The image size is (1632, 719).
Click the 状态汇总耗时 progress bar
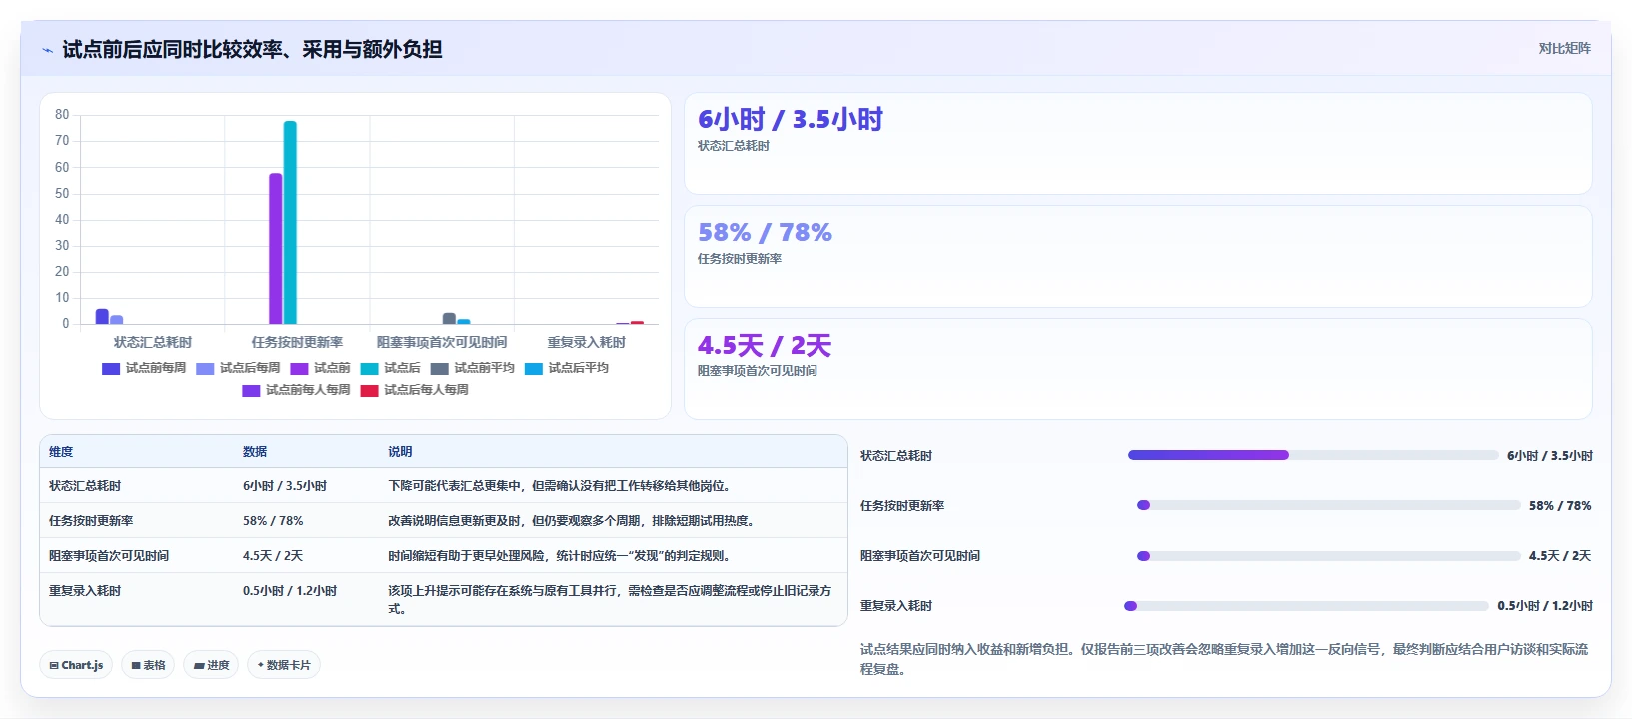1313,455
